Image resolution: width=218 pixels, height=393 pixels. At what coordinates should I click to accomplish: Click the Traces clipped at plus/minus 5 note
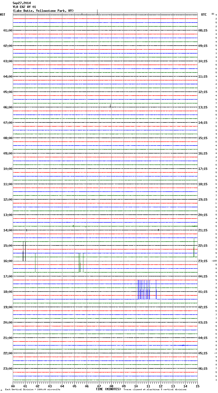click(x=155, y=389)
